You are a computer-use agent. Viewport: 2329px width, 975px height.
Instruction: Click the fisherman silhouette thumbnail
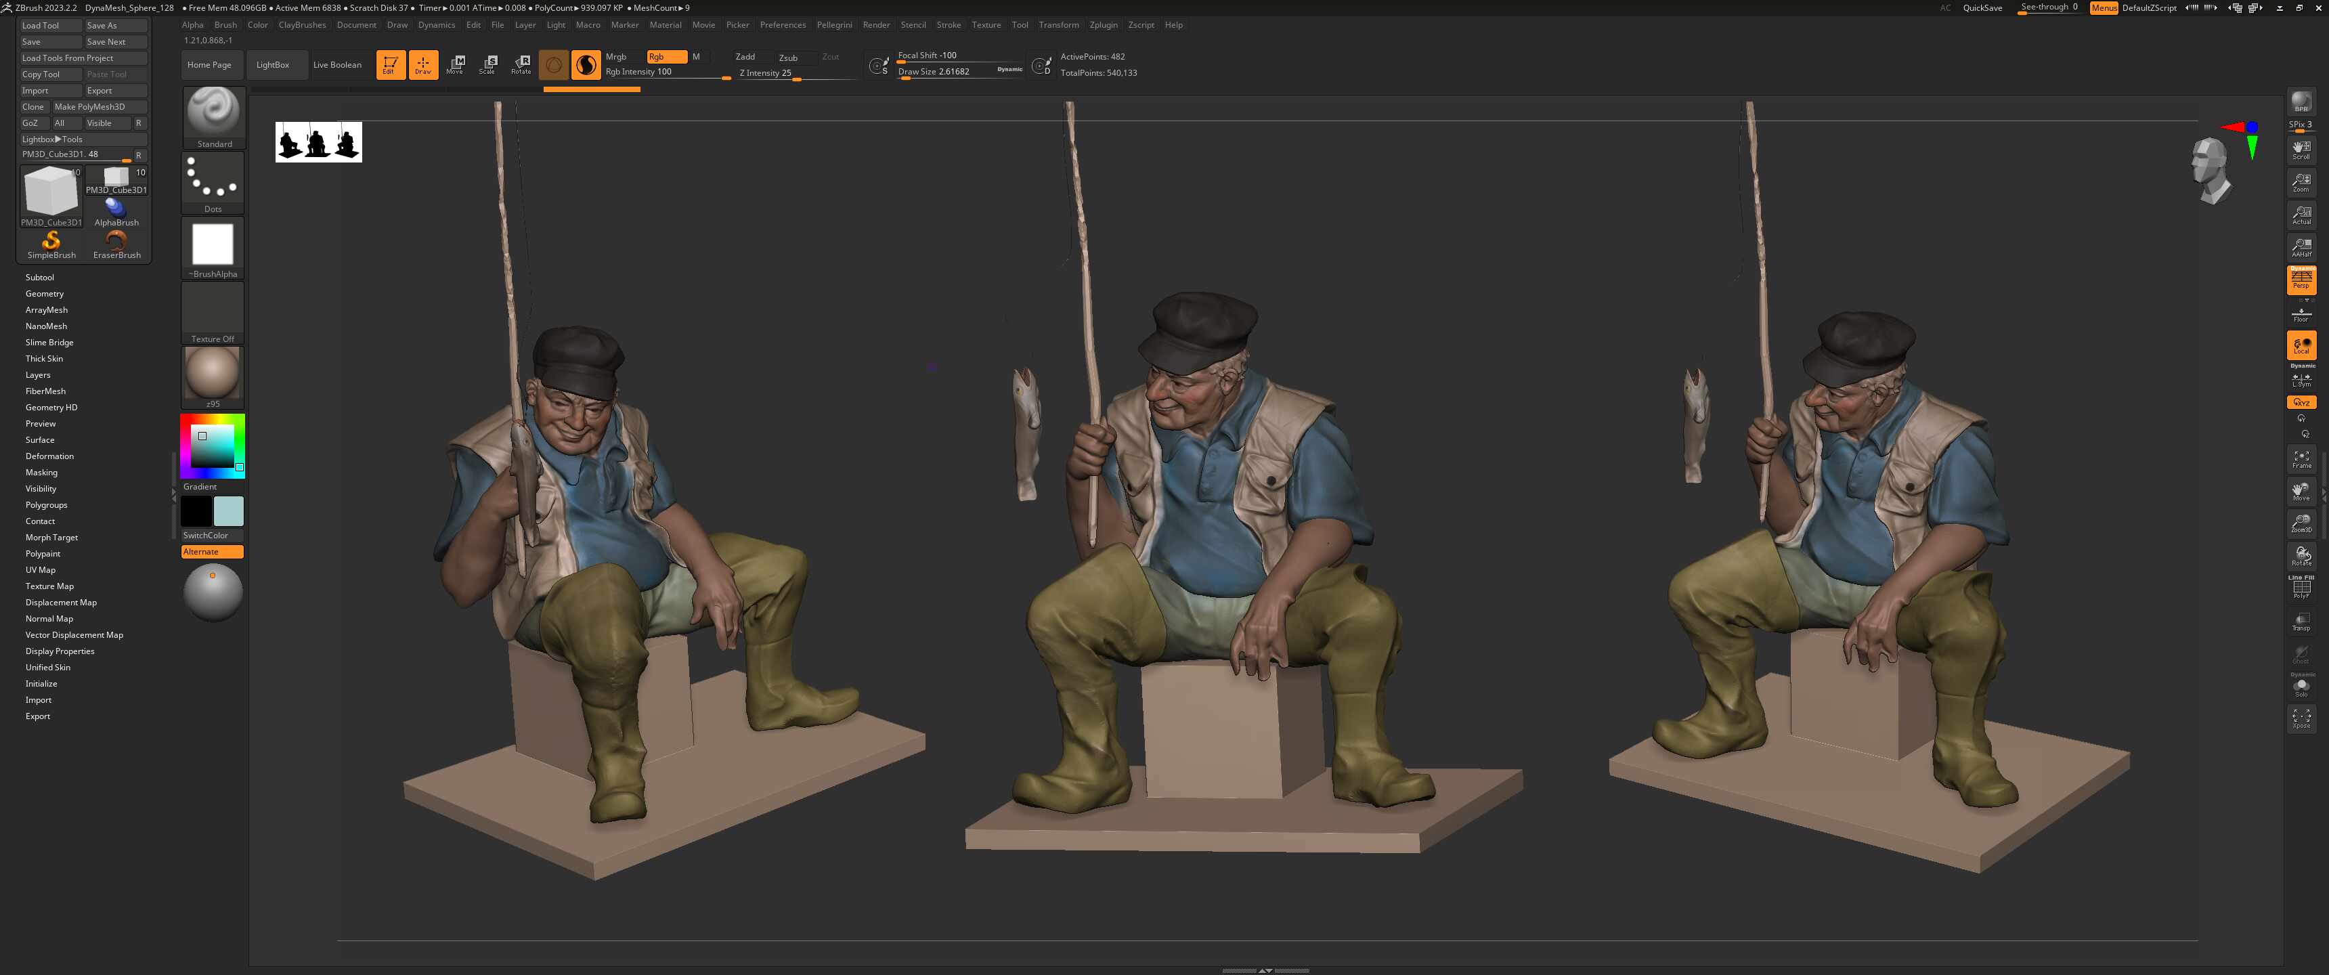(318, 142)
